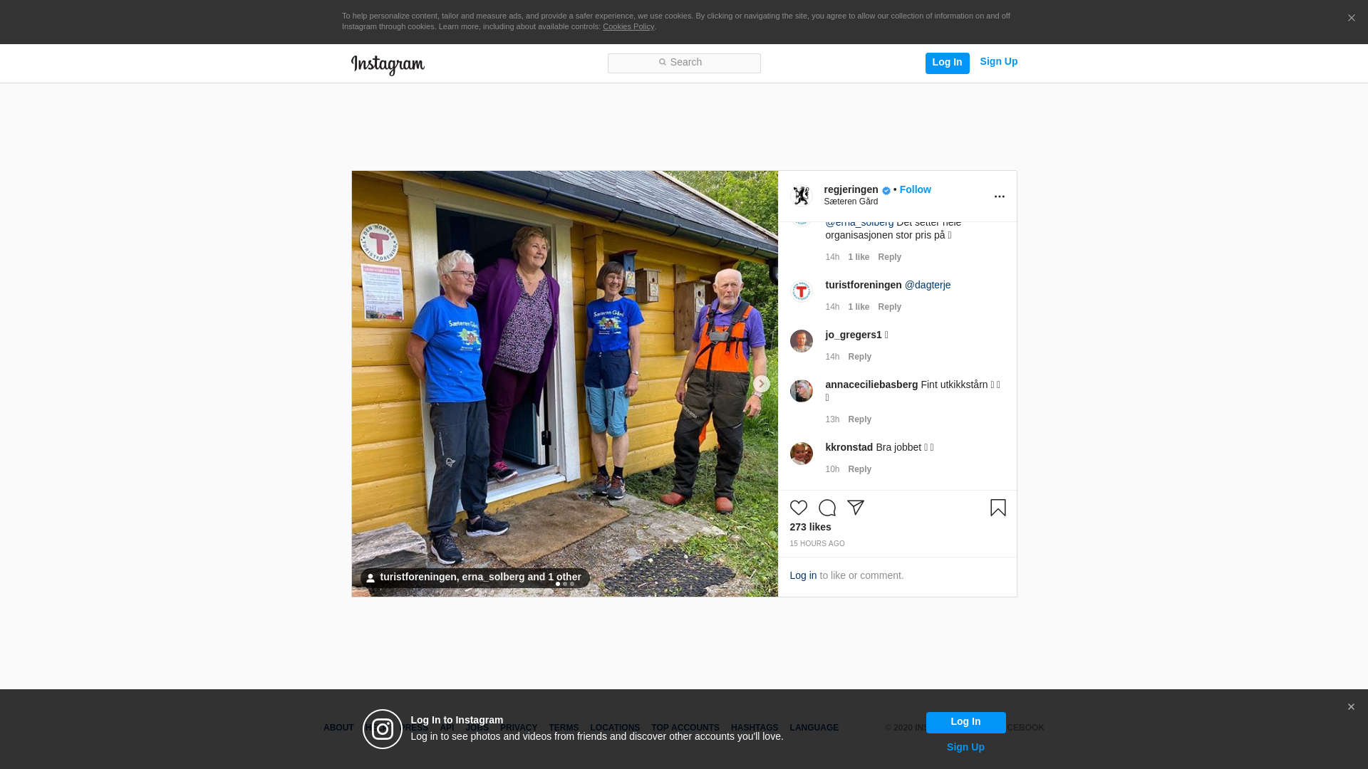Open the Top Accounts footer link
This screenshot has width=1368, height=769.
[685, 728]
